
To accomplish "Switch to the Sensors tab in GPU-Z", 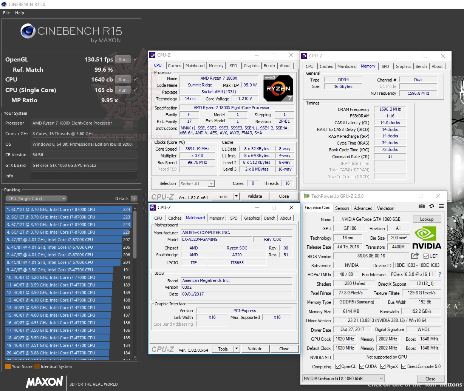I will [342, 208].
